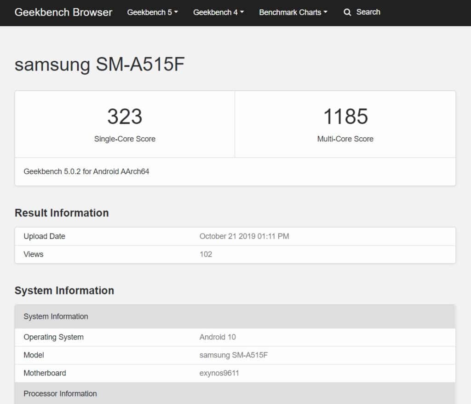This screenshot has height=404, width=471.
Task: Select the 1185 multi-core score value
Action: click(x=345, y=117)
